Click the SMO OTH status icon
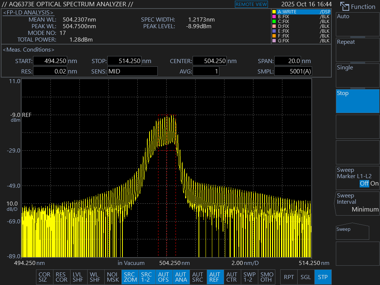This screenshot has height=285, width=380. 266,277
